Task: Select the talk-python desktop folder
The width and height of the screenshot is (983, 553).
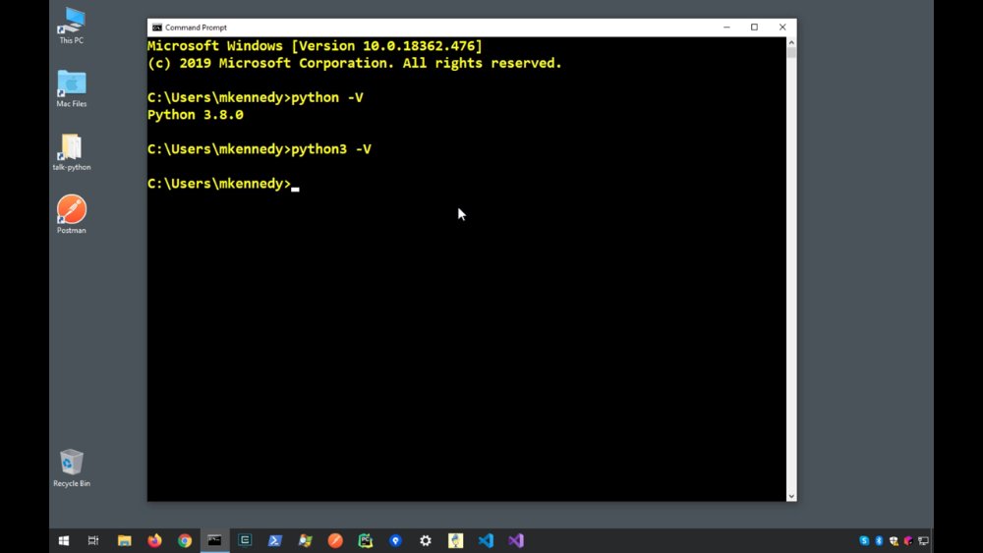Action: click(72, 152)
